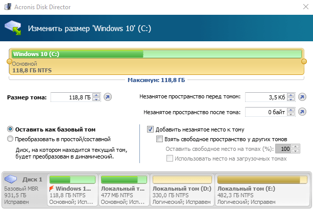313x211 pixels.
Task: Increase volume size with up stepper
Action: [96, 95]
